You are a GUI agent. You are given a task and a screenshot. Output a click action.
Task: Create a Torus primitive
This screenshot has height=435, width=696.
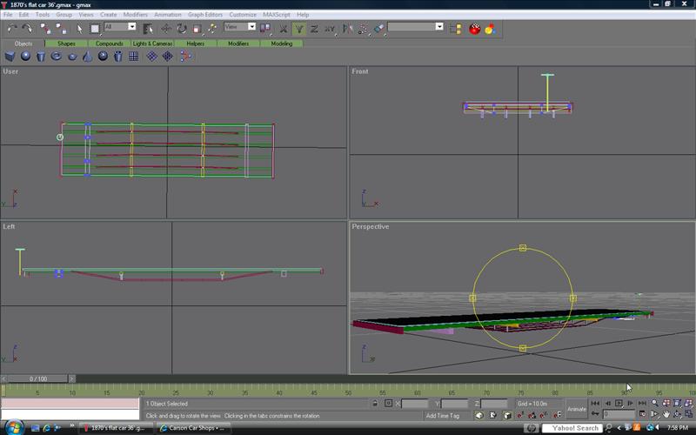point(57,56)
